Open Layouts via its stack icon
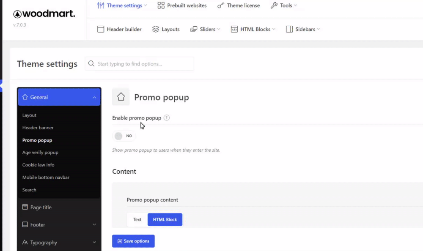The image size is (423, 251). click(156, 29)
